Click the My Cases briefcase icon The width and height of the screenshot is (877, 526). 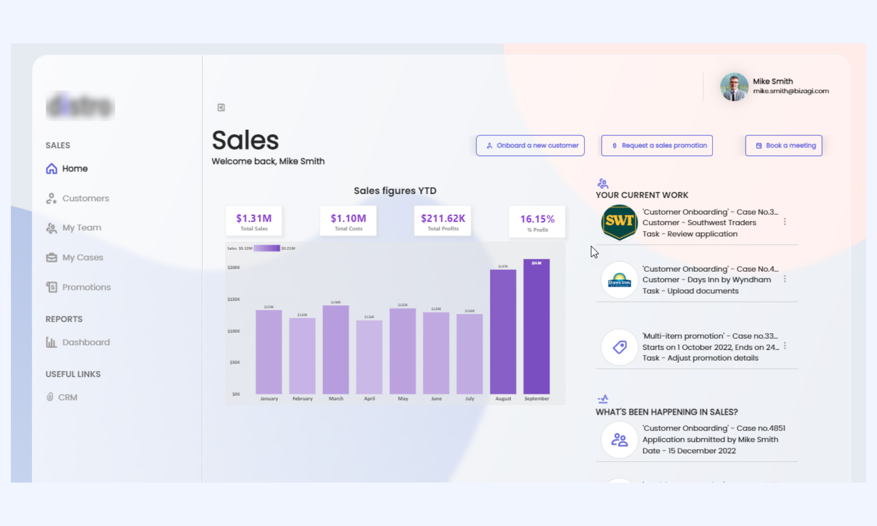coord(52,258)
